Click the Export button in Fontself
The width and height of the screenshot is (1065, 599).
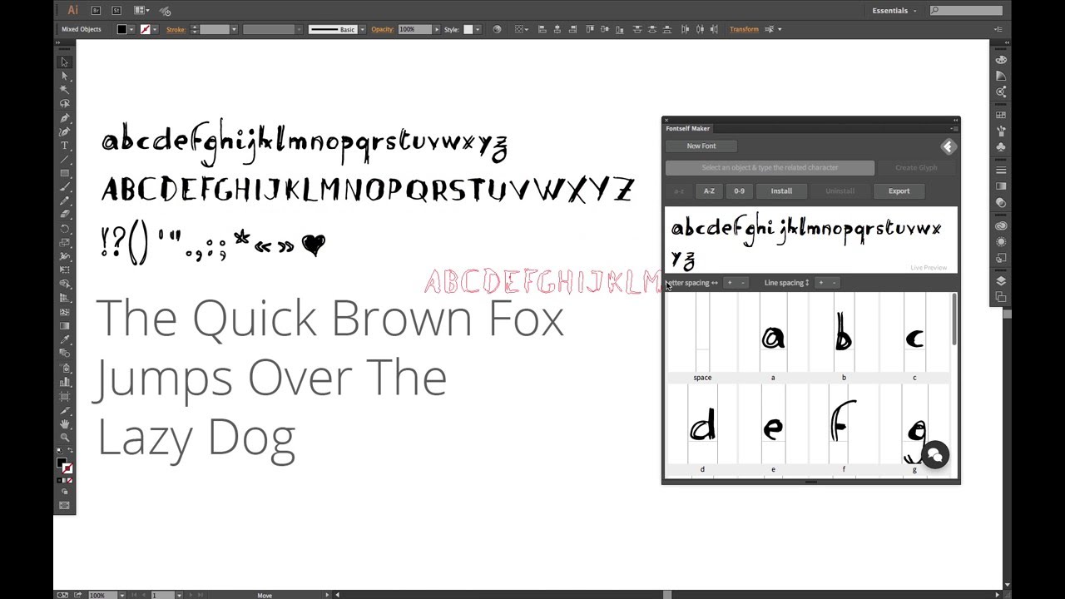[899, 191]
